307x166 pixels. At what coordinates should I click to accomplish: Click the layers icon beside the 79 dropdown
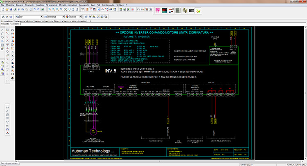click(18, 17)
